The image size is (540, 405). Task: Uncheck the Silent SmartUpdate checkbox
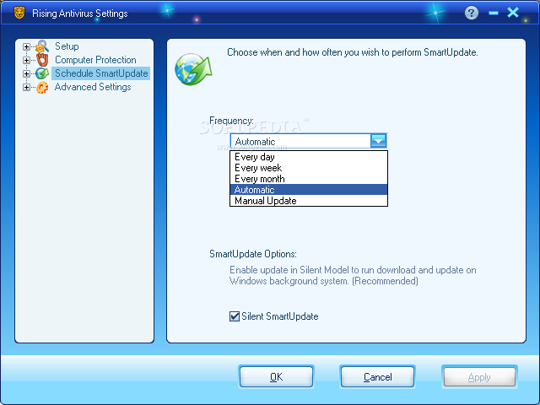[x=235, y=316]
